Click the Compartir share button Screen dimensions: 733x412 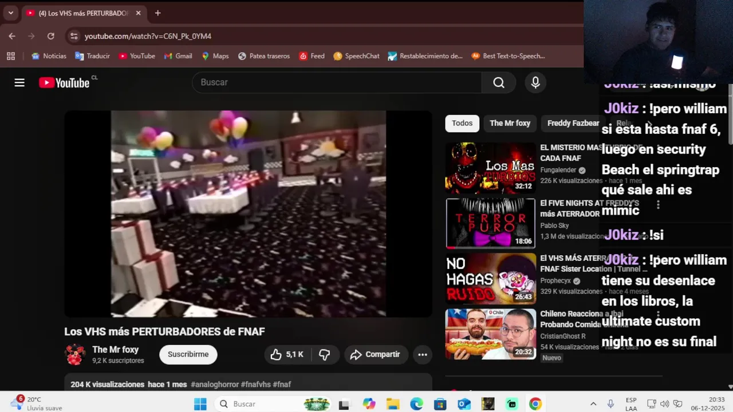(x=375, y=354)
